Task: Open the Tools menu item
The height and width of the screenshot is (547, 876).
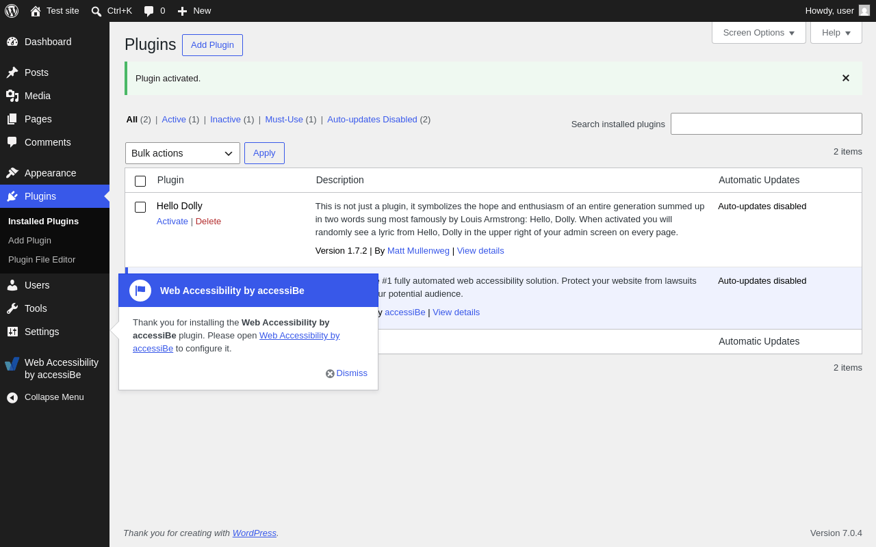Action: 55,308
